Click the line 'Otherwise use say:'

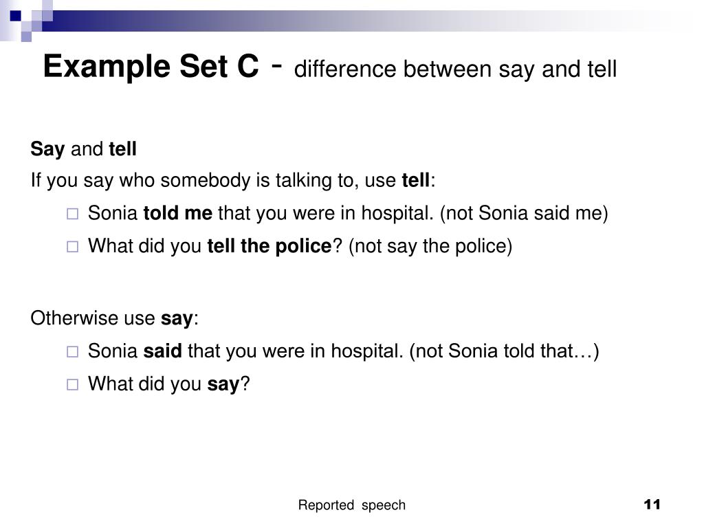tap(115, 319)
